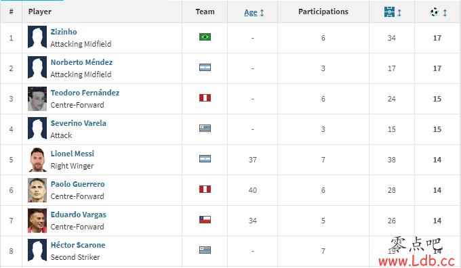Open Héctor Scarone's profile link
The height and width of the screenshot is (268, 461).
[78, 245]
